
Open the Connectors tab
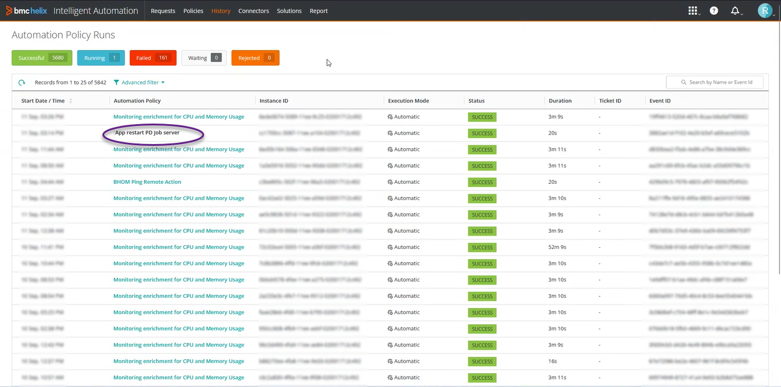coord(254,11)
